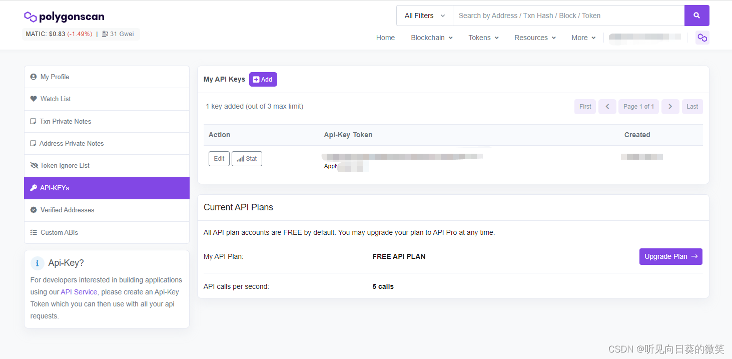Open Verified Addresses section

coord(107,210)
